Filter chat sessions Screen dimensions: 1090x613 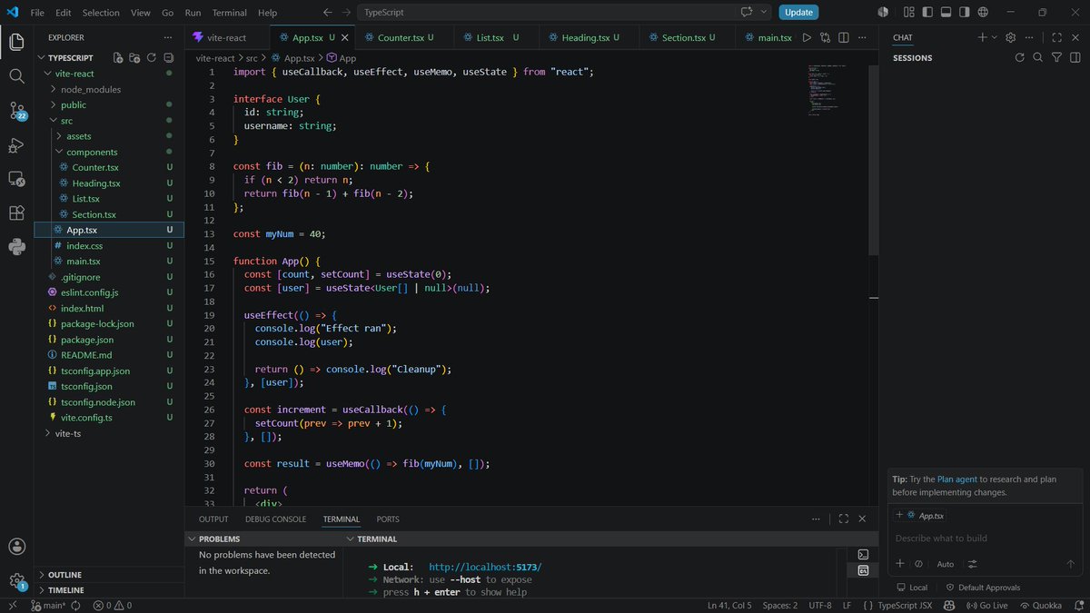coord(1056,57)
